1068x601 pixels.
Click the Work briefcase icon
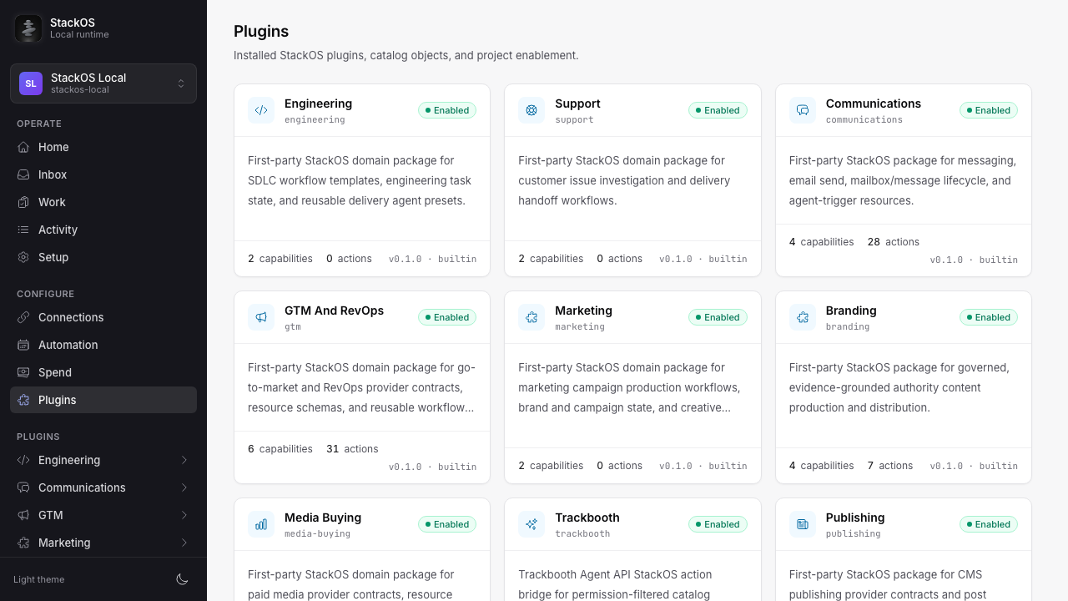(x=23, y=202)
